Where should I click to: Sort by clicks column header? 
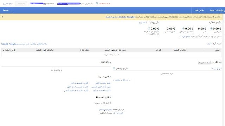pos(159,50)
